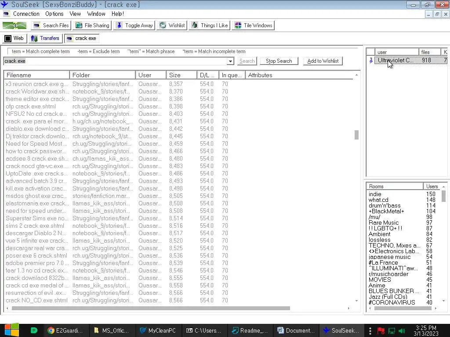Select the #CORONAVIRUS room
The image size is (450, 337).
(x=392, y=303)
